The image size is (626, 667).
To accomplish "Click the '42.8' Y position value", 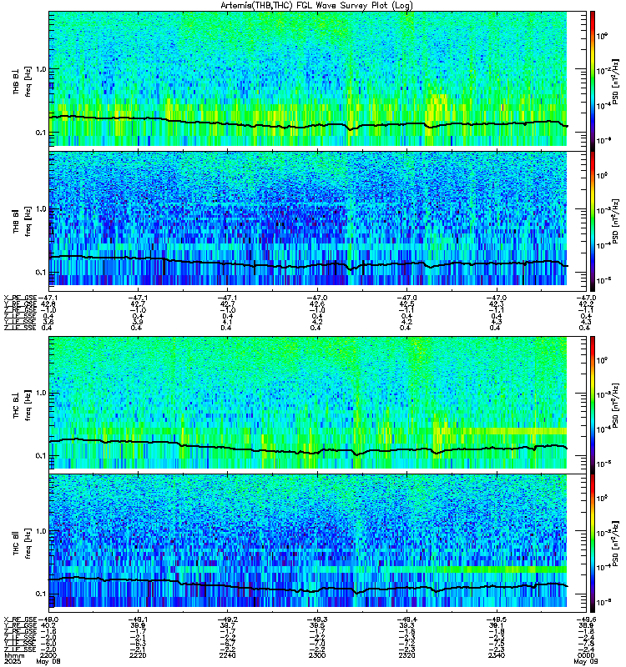I will click(x=48, y=303).
